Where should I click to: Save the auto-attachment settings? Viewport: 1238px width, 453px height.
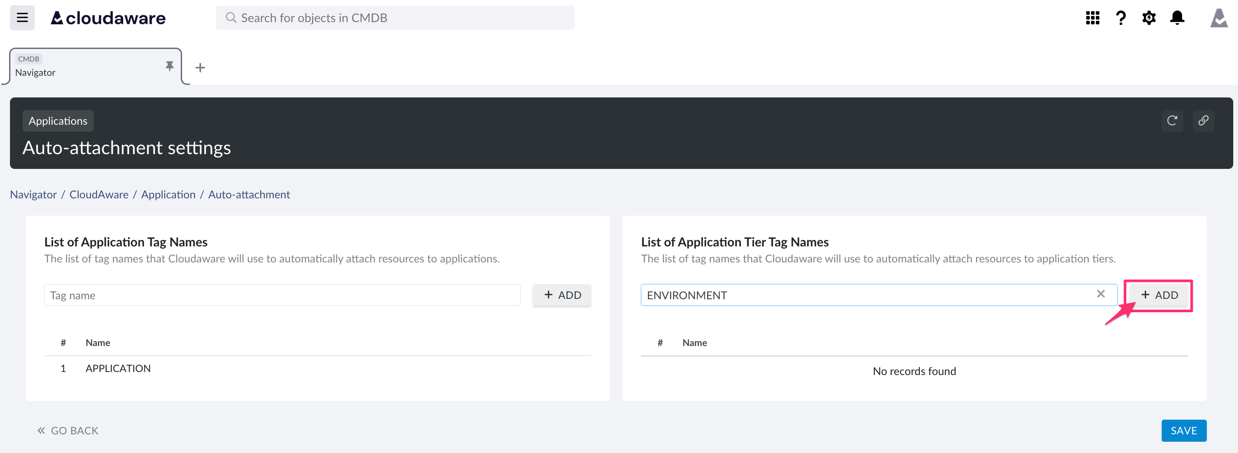click(1183, 430)
